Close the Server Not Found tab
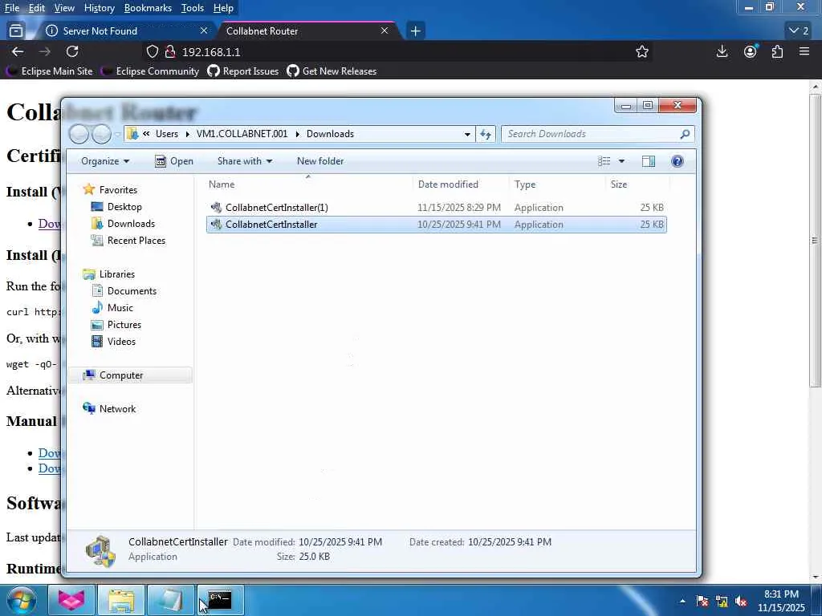This screenshot has height=616, width=822. point(204,30)
